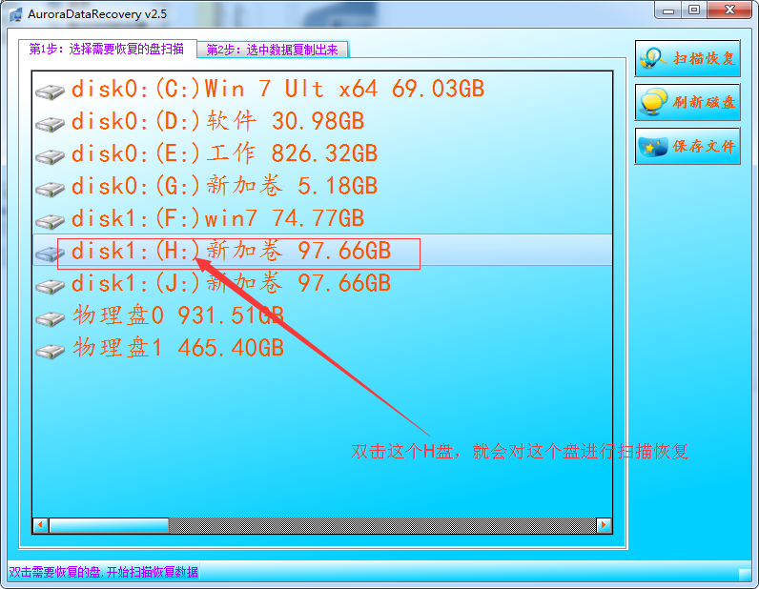Image resolution: width=759 pixels, height=589 pixels.
Task: Select disk1:(F:)win7 74.77GB entry
Action: click(217, 218)
